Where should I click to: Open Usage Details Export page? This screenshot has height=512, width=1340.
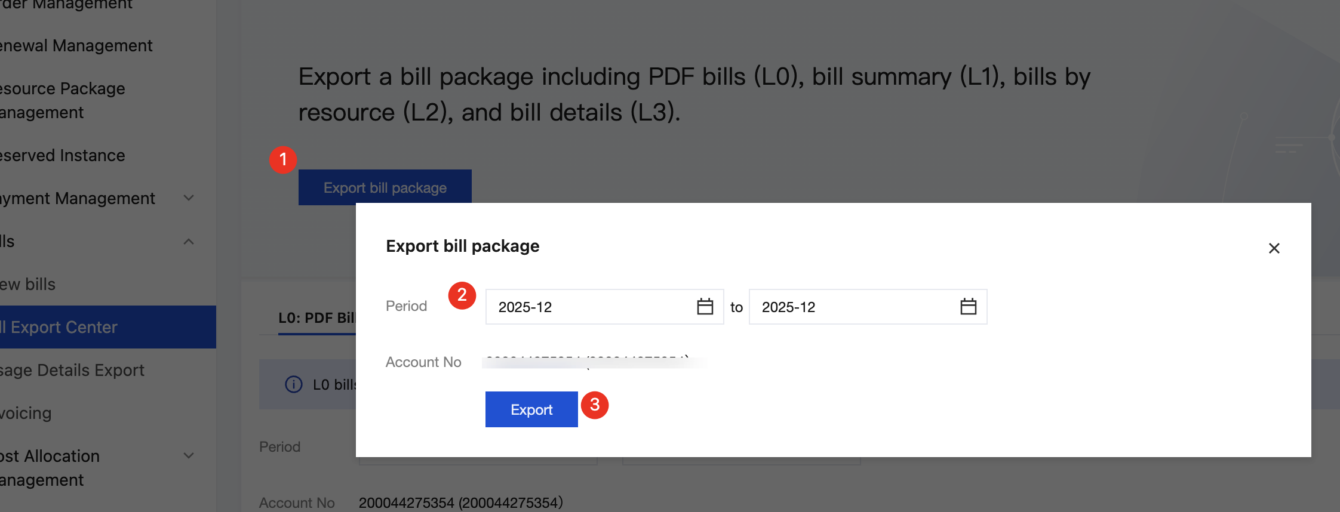(x=72, y=370)
